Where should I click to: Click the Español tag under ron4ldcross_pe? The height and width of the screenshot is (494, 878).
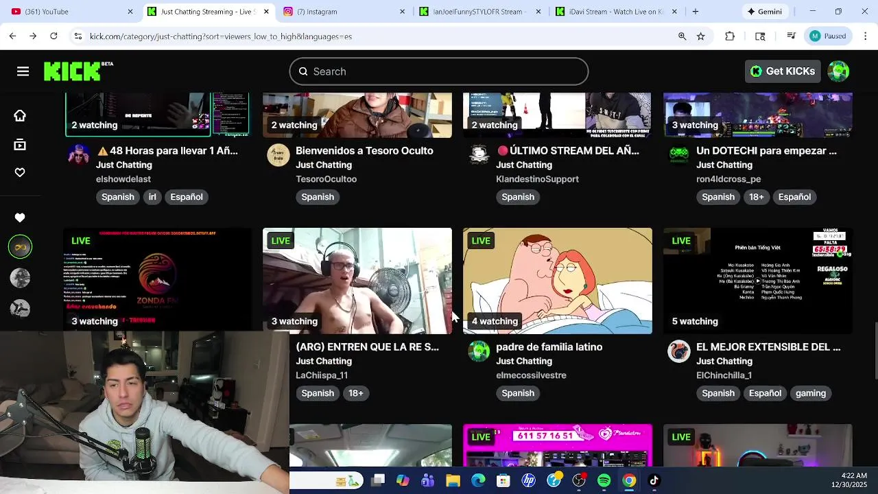pos(794,197)
